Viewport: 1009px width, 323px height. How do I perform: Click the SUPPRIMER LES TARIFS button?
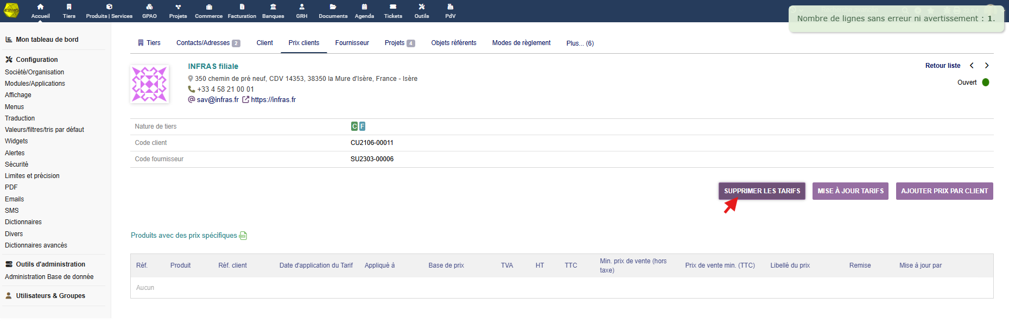(x=761, y=191)
